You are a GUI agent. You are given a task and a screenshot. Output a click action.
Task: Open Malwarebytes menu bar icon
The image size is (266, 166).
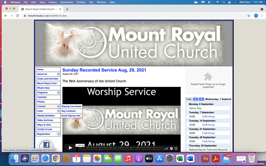click(x=203, y=2)
